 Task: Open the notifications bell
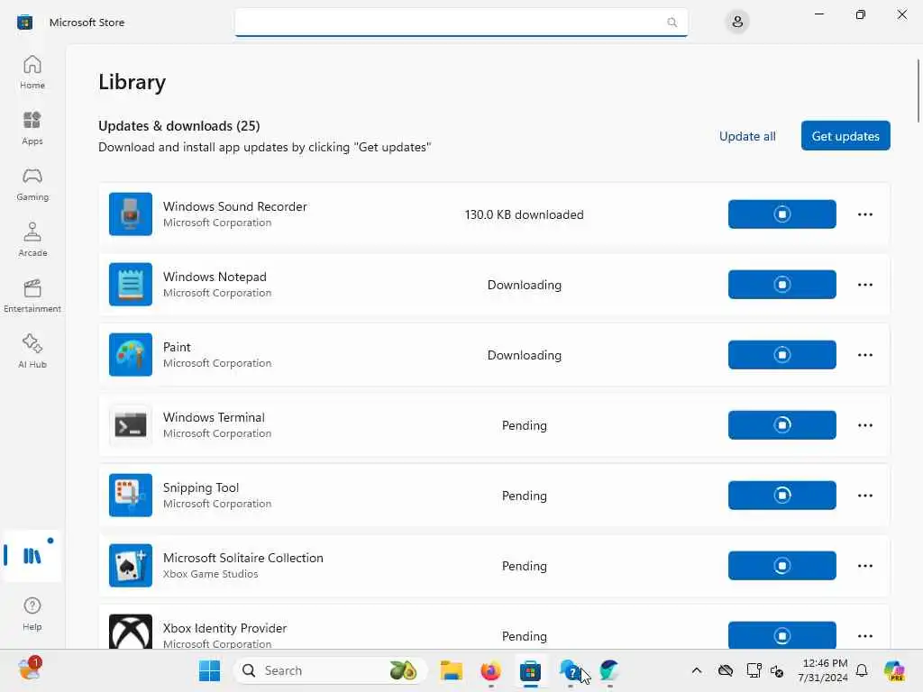click(862, 670)
